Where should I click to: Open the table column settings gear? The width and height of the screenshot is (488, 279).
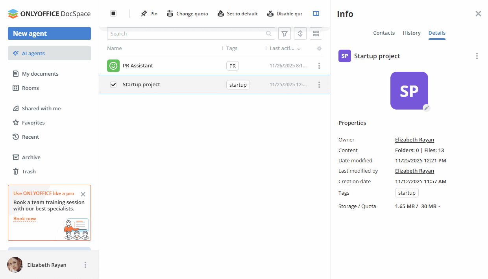(x=319, y=48)
